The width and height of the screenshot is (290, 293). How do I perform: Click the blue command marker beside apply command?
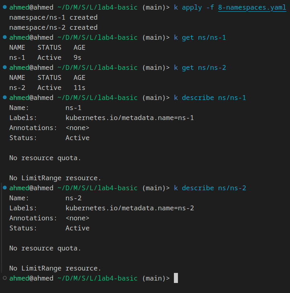(5, 7)
